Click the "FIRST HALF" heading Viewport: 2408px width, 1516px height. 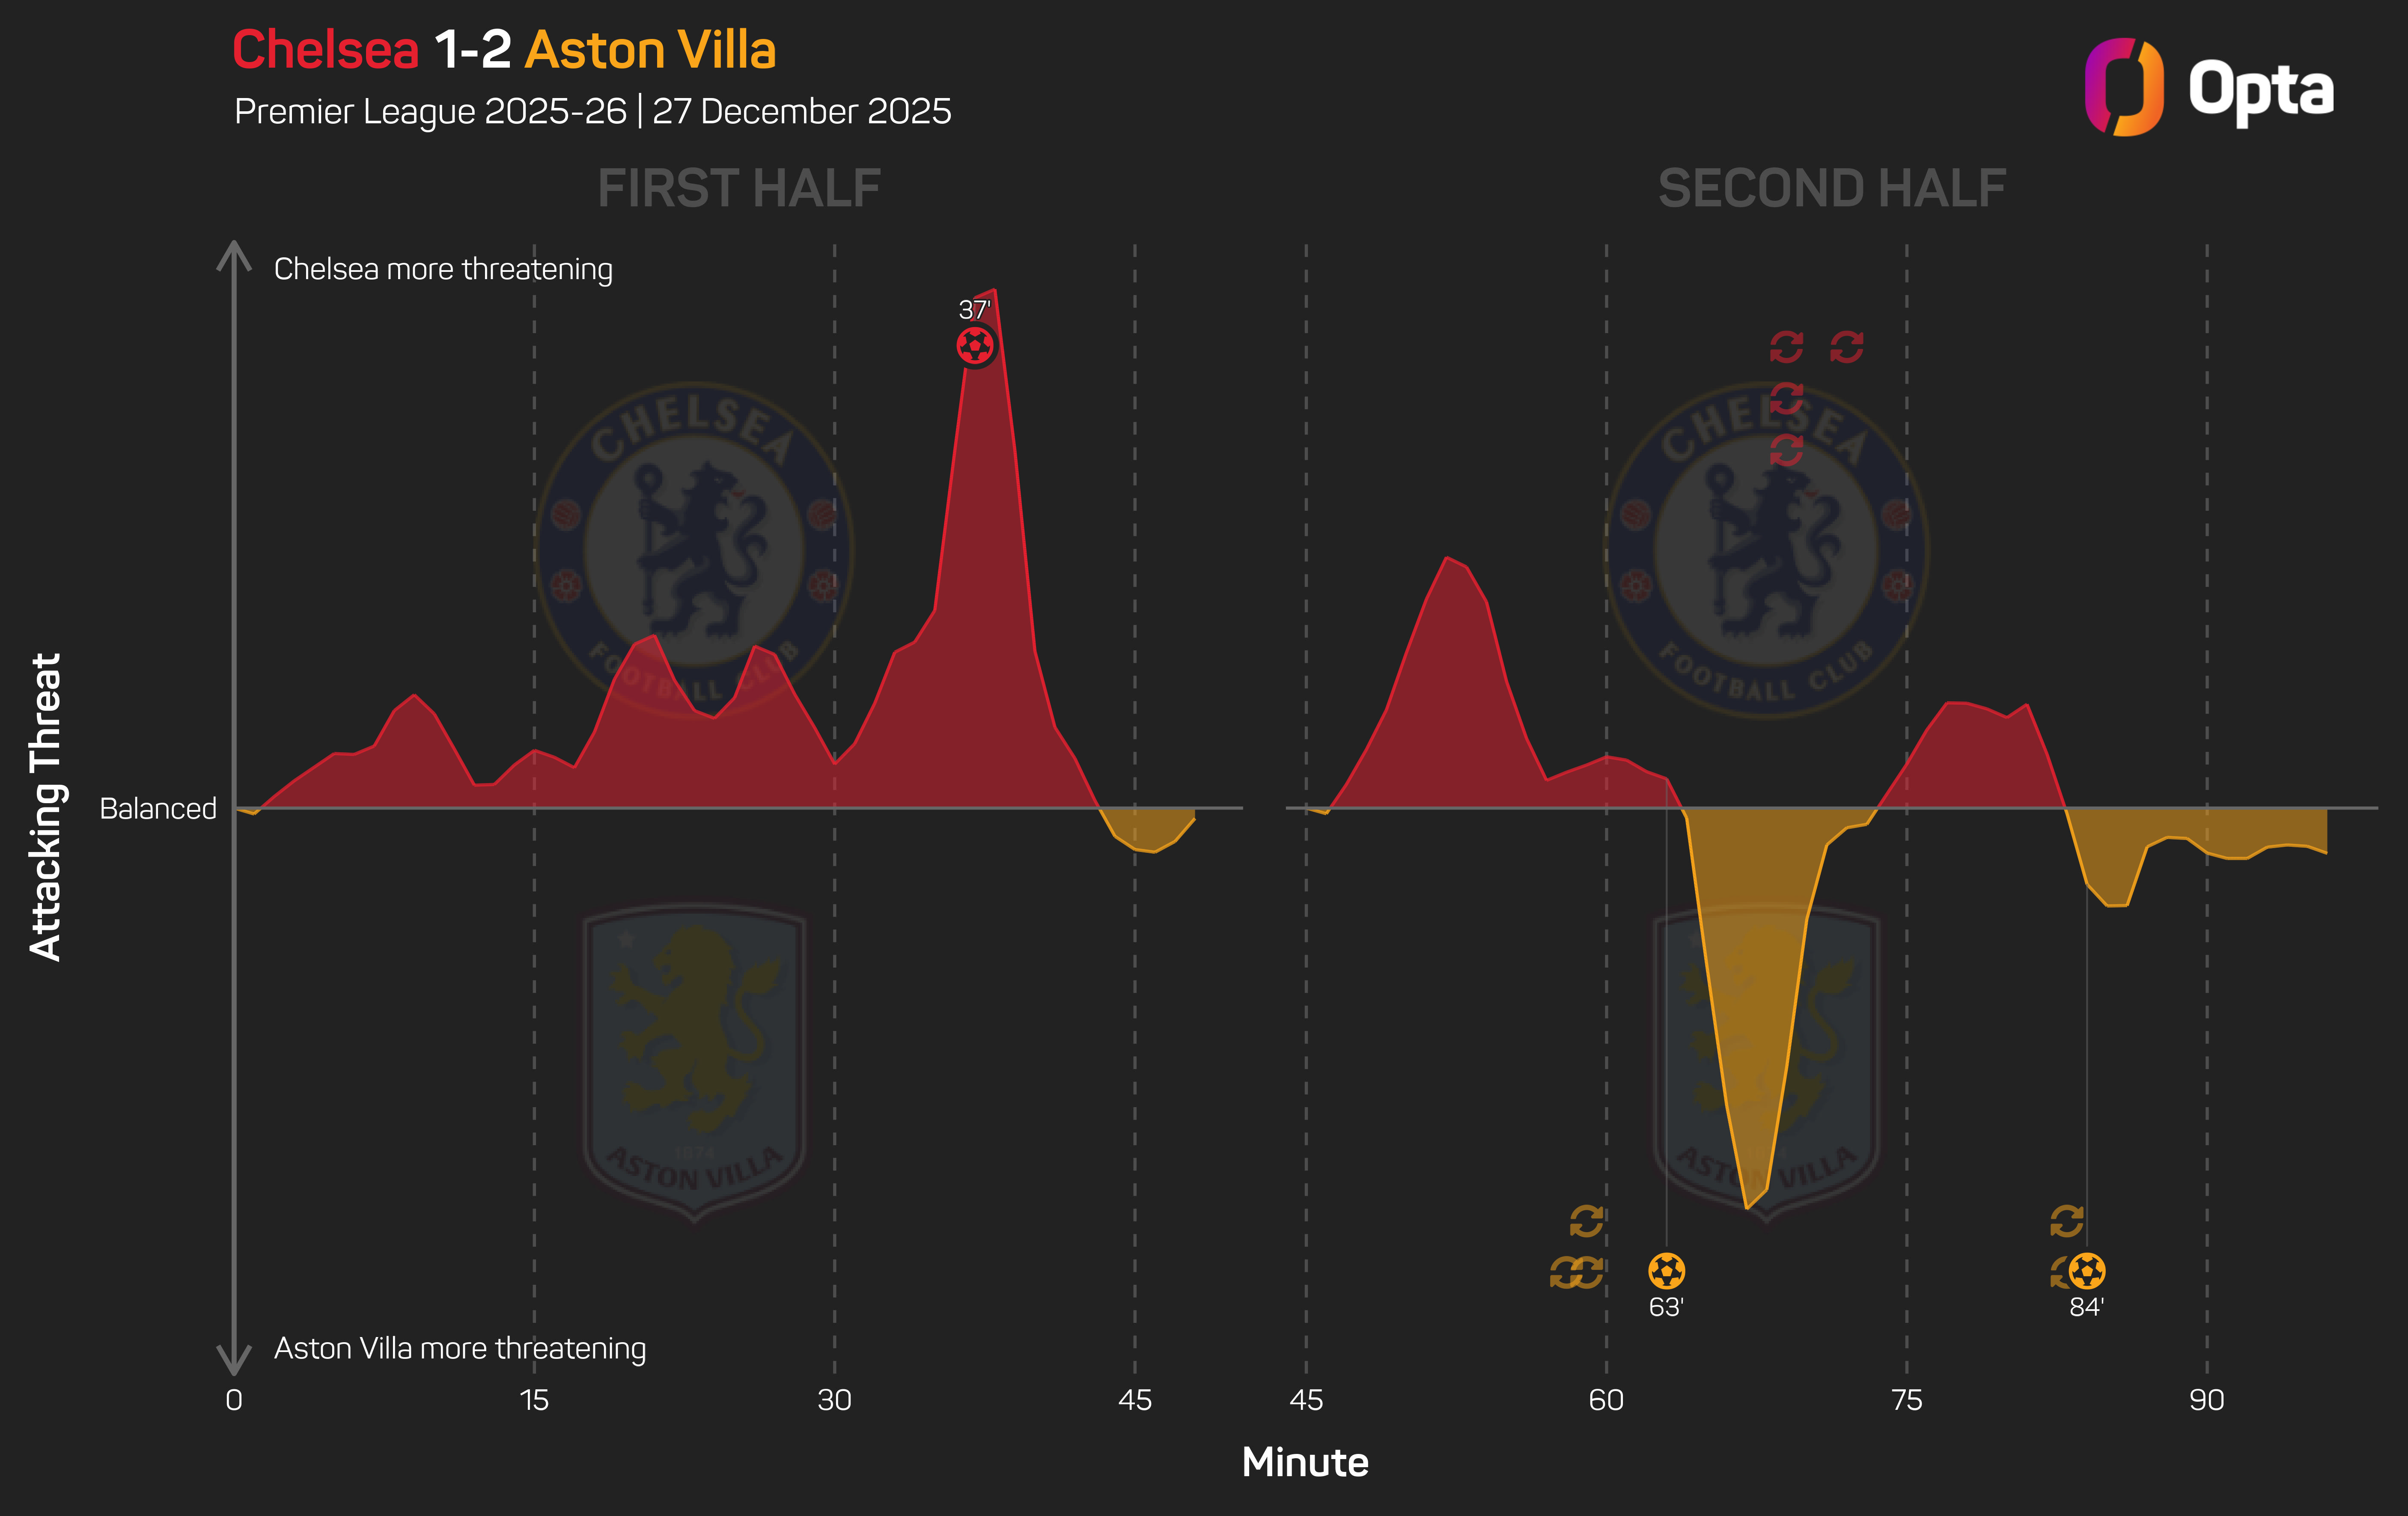(x=739, y=188)
